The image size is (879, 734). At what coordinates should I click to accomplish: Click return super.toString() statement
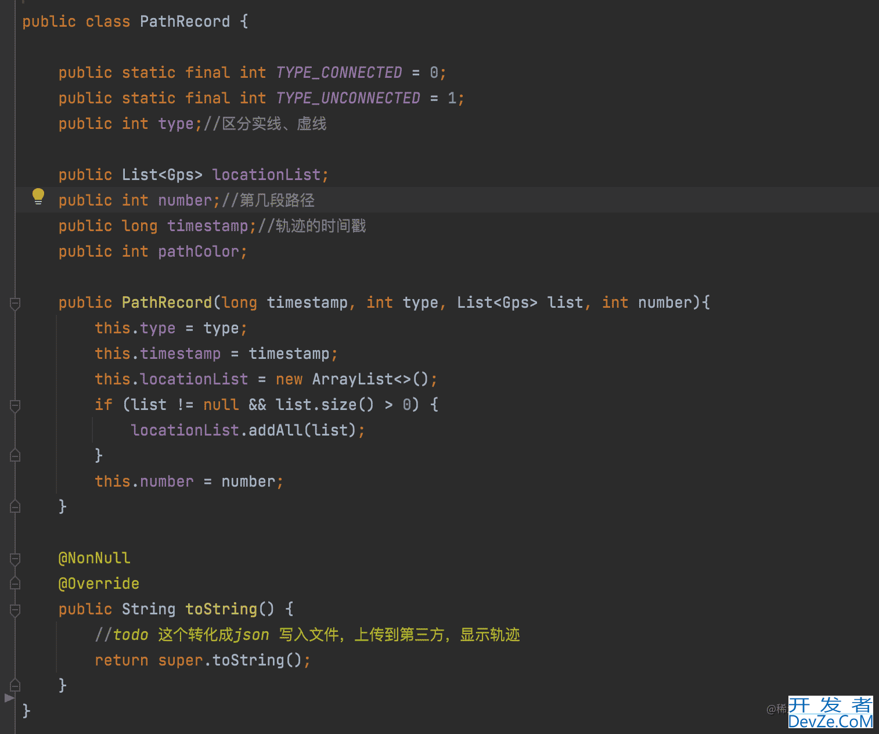click(203, 660)
